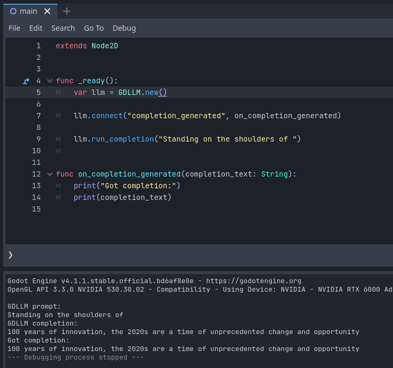Click the 'connect' method call
Screen dimensions: 393x368
(107, 116)
